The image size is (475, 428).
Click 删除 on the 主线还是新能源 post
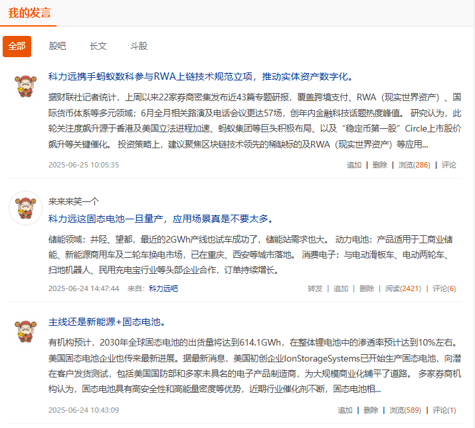click(371, 411)
